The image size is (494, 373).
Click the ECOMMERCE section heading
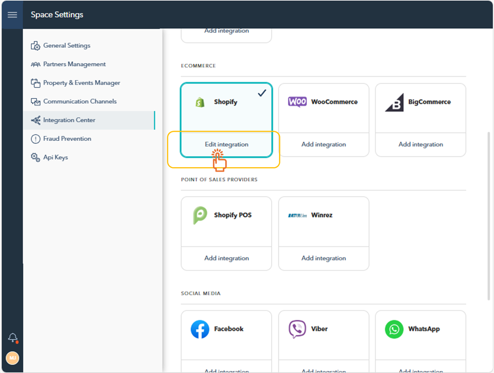[198, 66]
